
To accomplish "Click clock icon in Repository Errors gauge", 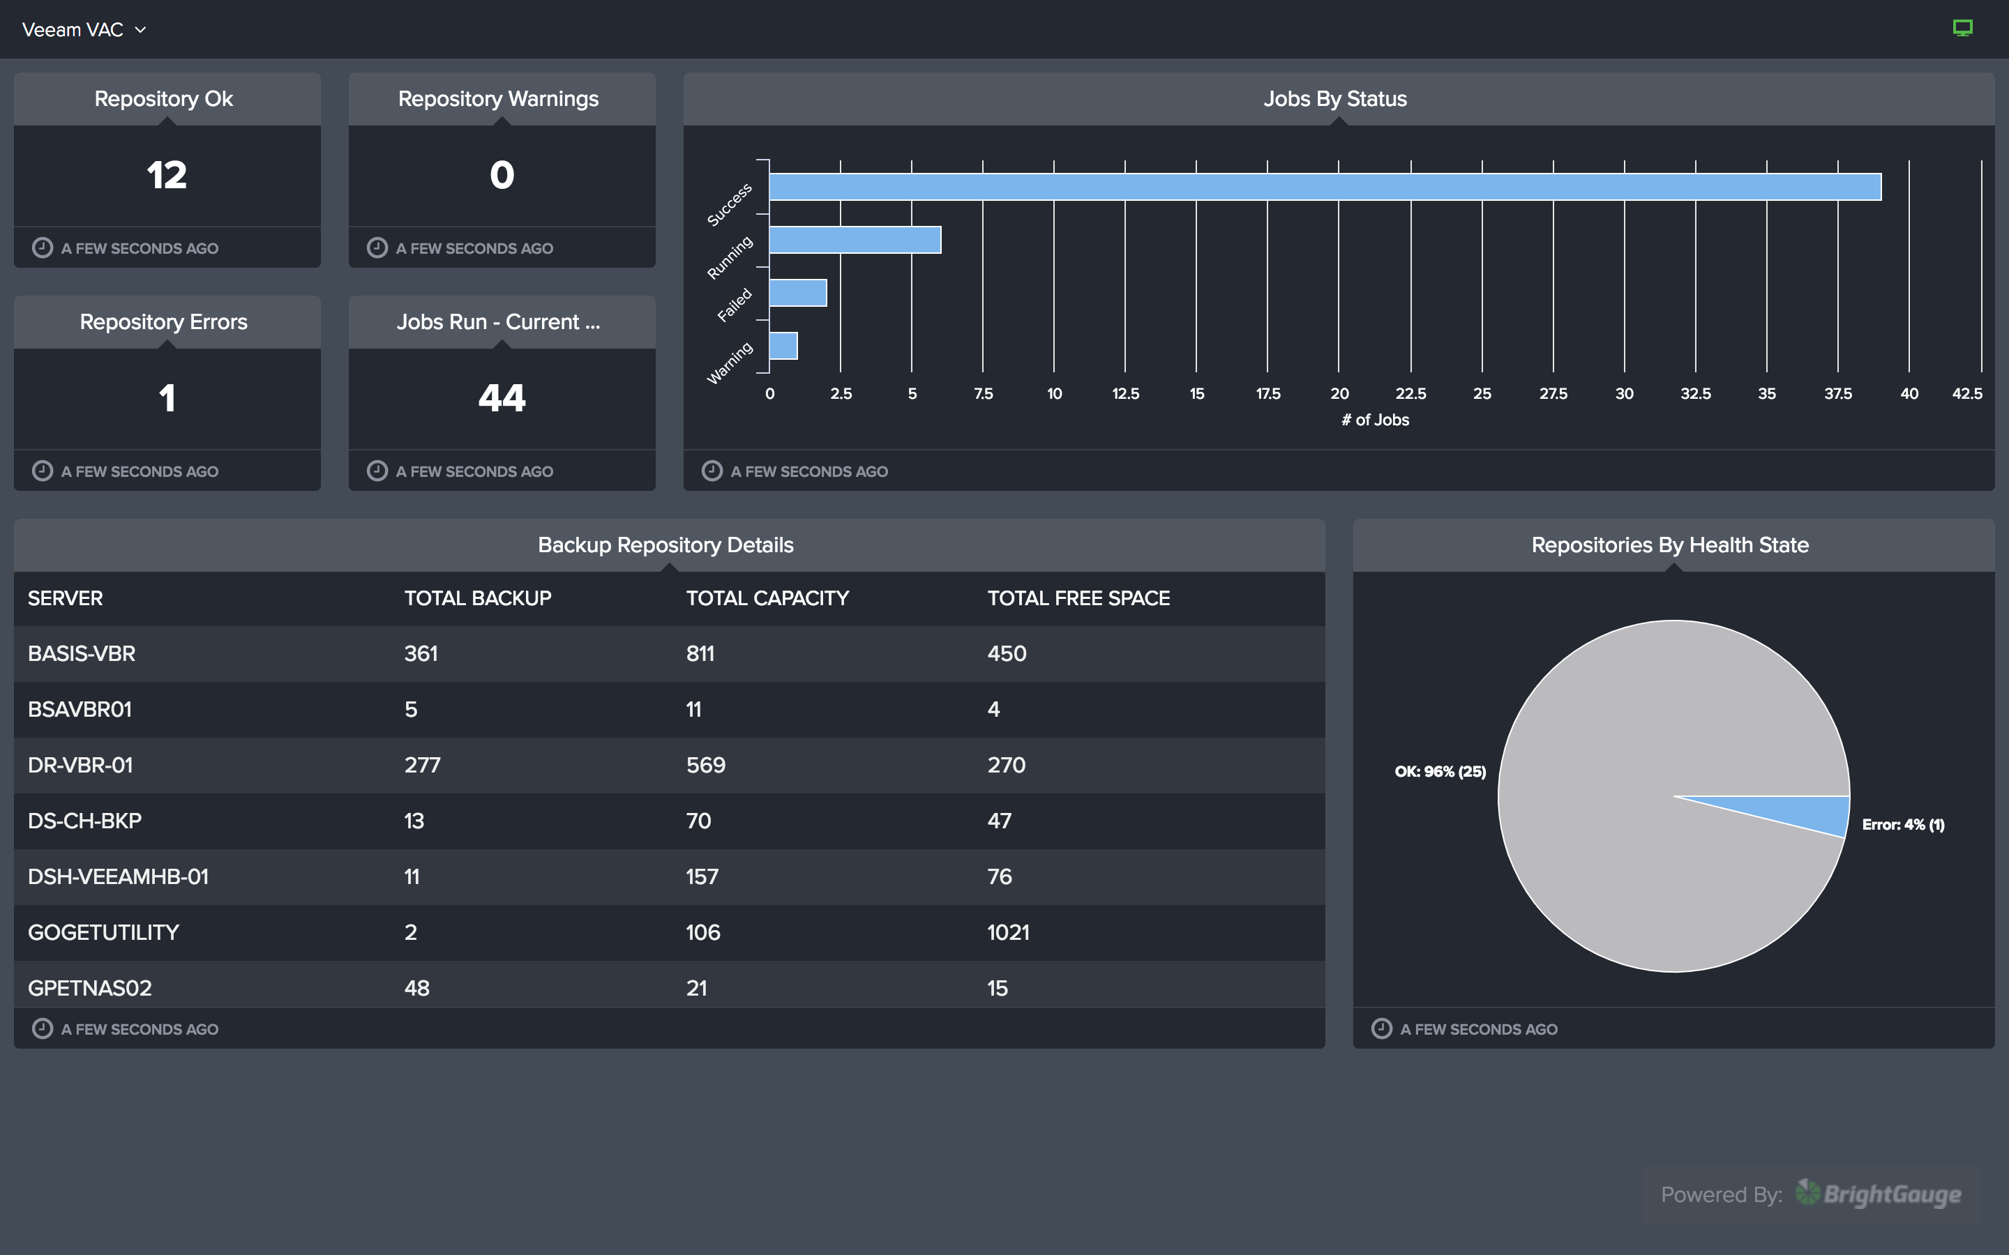I will click(43, 471).
